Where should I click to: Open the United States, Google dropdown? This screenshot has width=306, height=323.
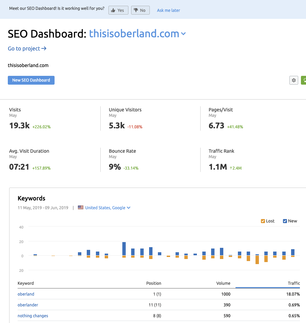tap(107, 208)
